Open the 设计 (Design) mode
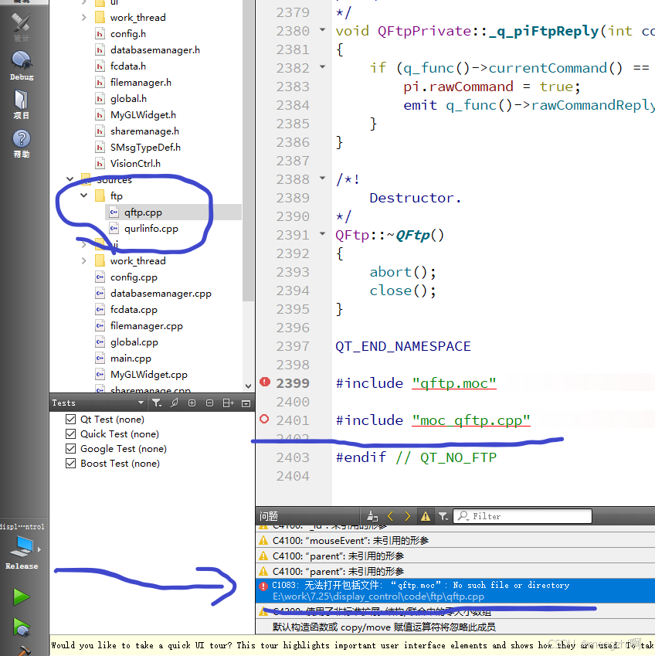This screenshot has height=656, width=655. tap(22, 27)
